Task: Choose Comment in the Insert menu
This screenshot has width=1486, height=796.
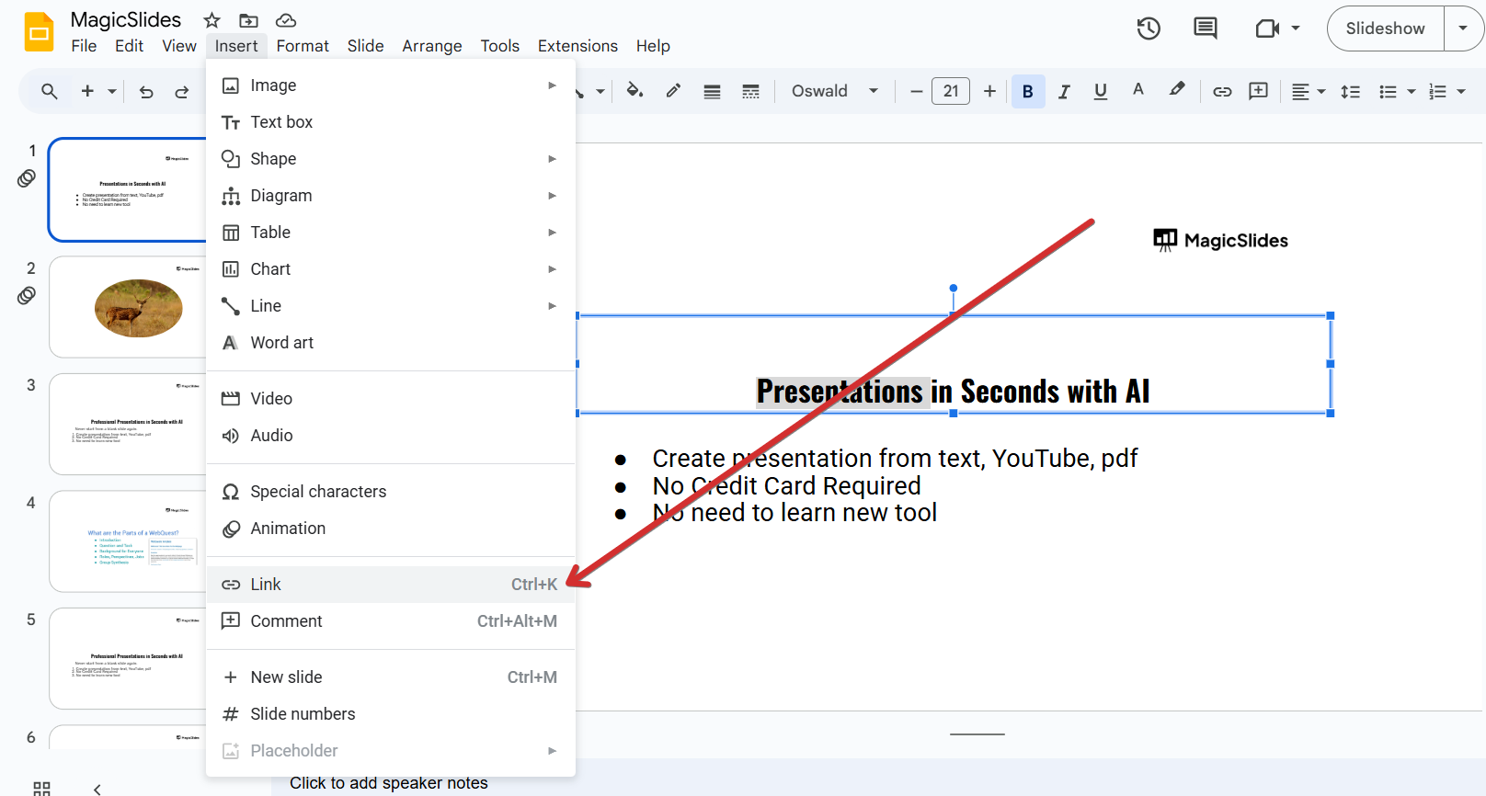Action: coord(391,621)
